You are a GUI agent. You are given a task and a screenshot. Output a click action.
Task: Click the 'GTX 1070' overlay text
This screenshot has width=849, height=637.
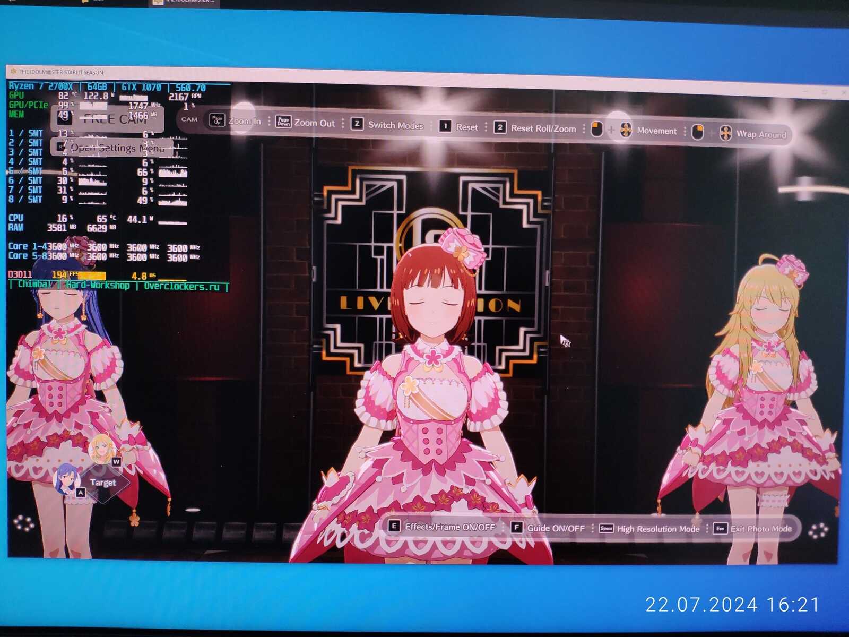(141, 87)
